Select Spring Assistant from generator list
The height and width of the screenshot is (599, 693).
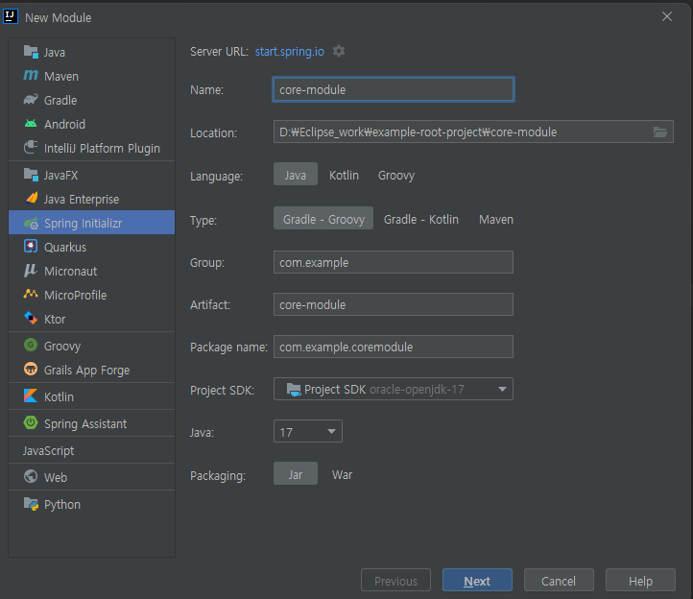coord(85,423)
